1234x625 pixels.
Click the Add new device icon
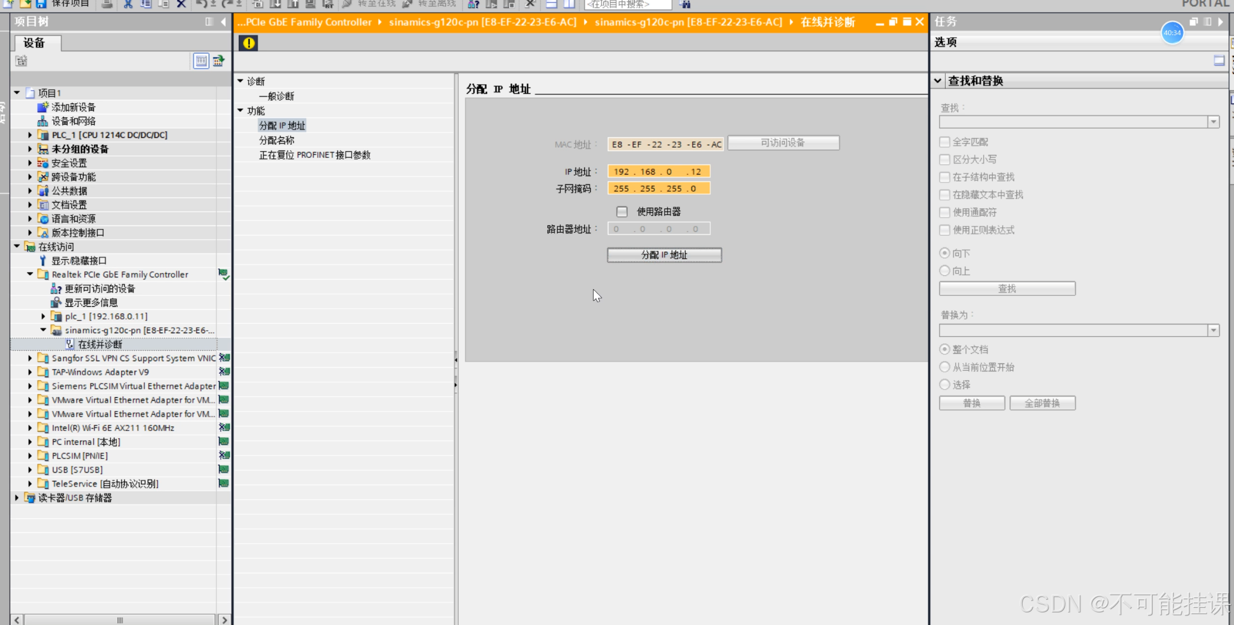point(42,107)
